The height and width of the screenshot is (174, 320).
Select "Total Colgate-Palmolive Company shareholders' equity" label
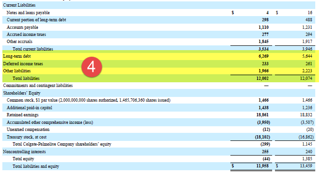point(62,144)
